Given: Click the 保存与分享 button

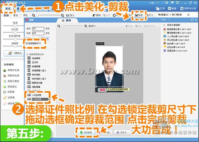Looking at the screenshot, I should point(188,8).
